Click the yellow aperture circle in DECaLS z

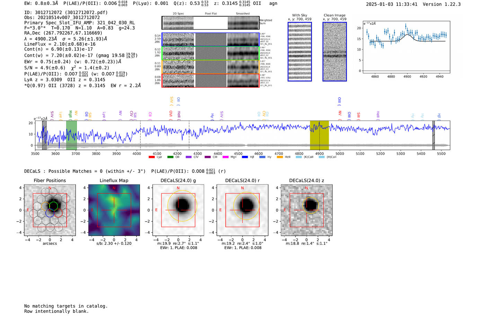311,205
